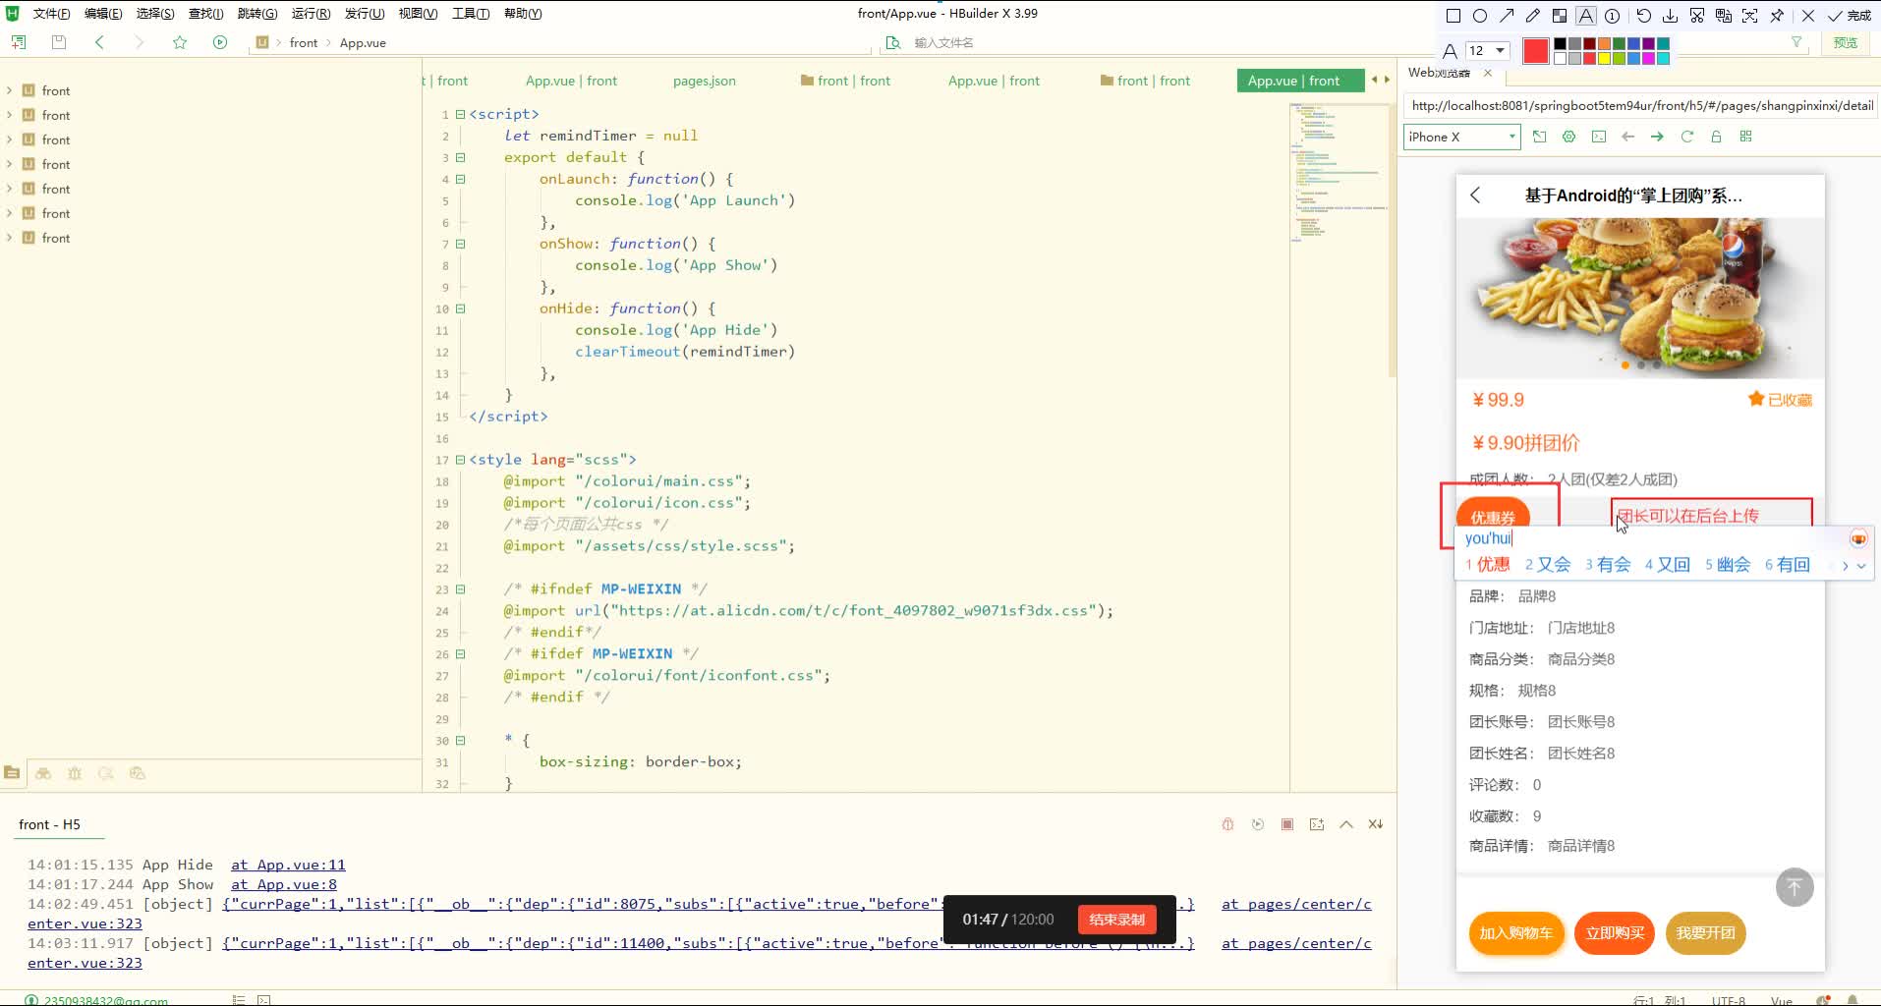Select the rectangle annotation tool
This screenshot has height=1006, width=1881.
click(1453, 16)
